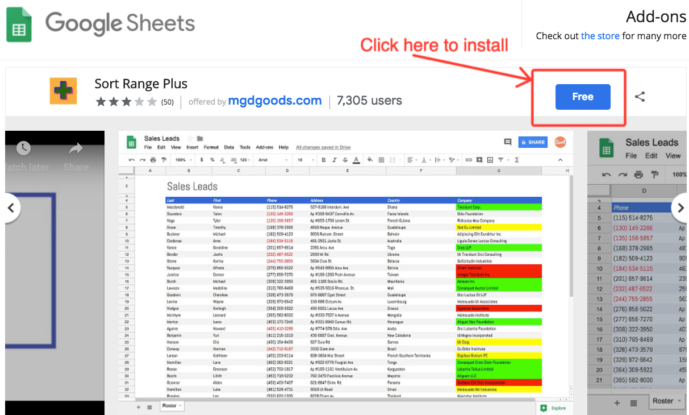The image size is (689, 415).
Task: Open the Roster sheet tab dropdown
Action: (x=180, y=406)
